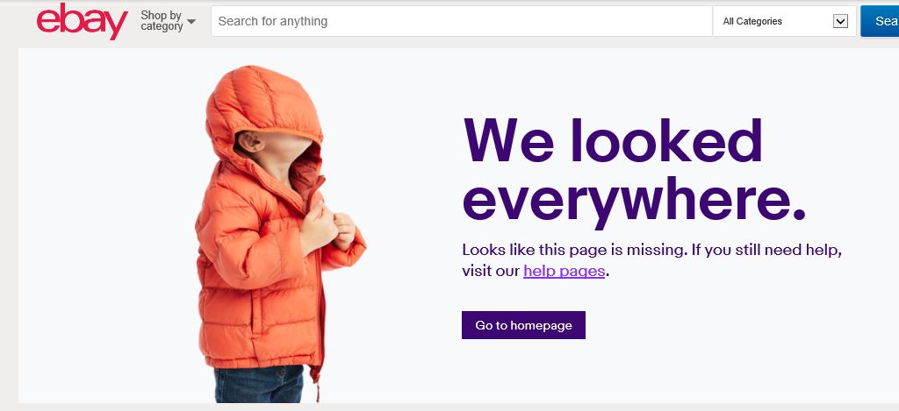899x411 pixels.
Task: Click the All Categories chevron box
Action: (840, 21)
